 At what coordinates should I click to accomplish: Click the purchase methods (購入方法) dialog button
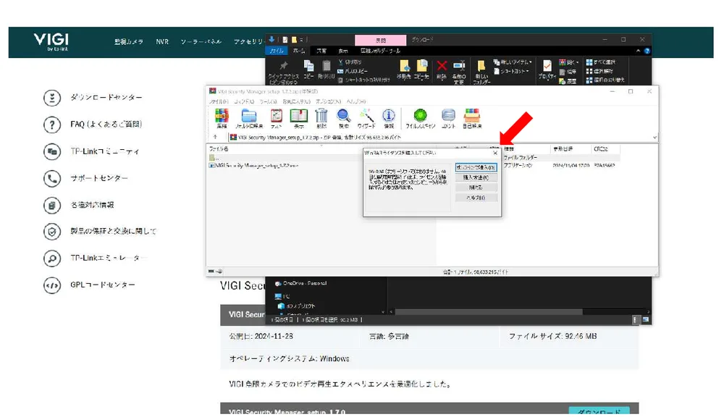[476, 177]
